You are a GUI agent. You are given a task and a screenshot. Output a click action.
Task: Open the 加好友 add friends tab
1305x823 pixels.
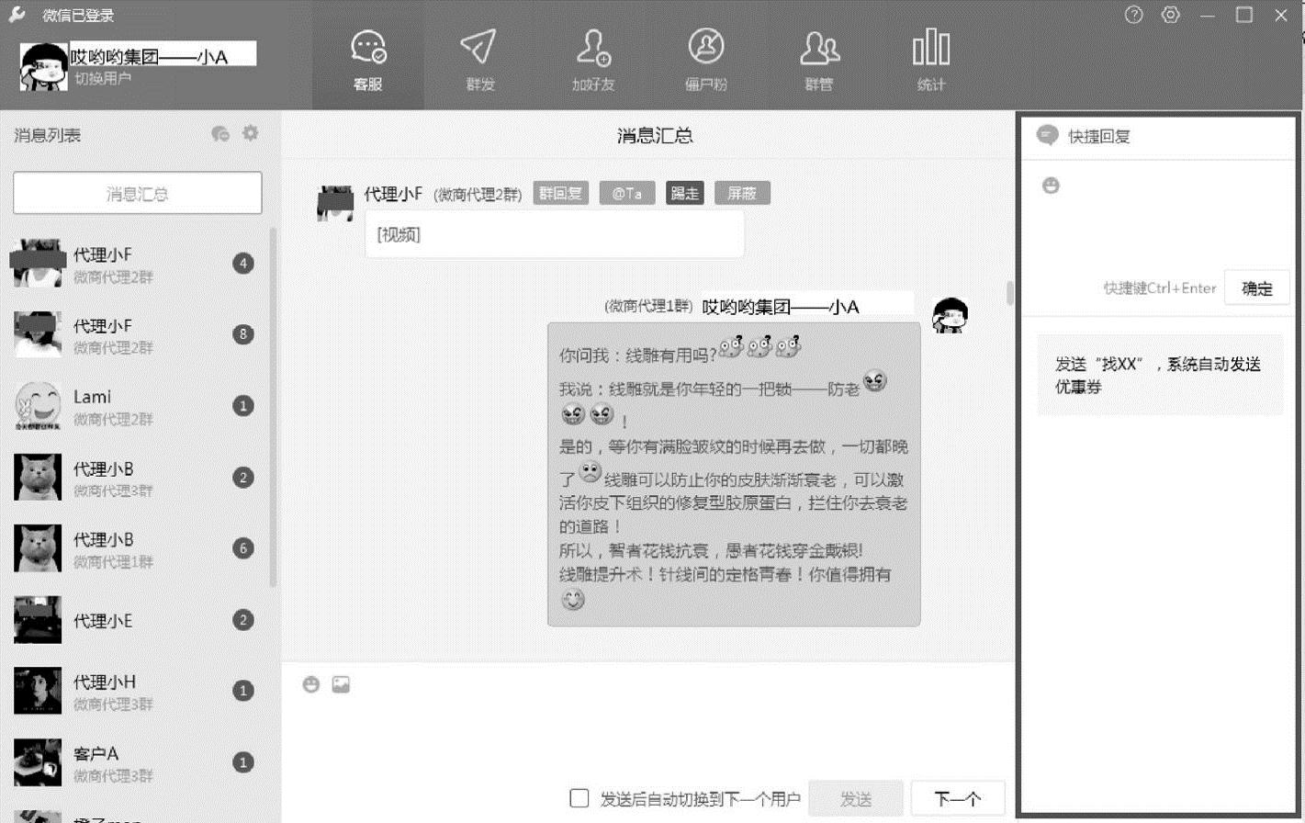coord(592,60)
